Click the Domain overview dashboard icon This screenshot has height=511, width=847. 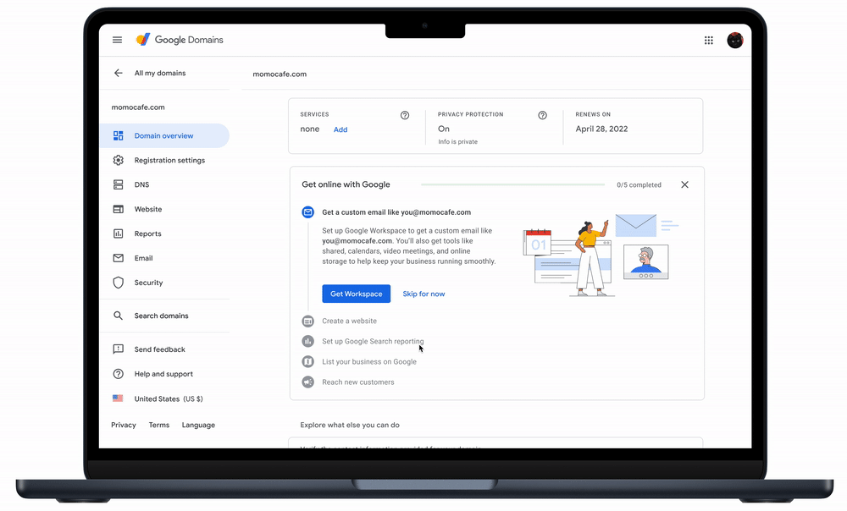coord(119,136)
